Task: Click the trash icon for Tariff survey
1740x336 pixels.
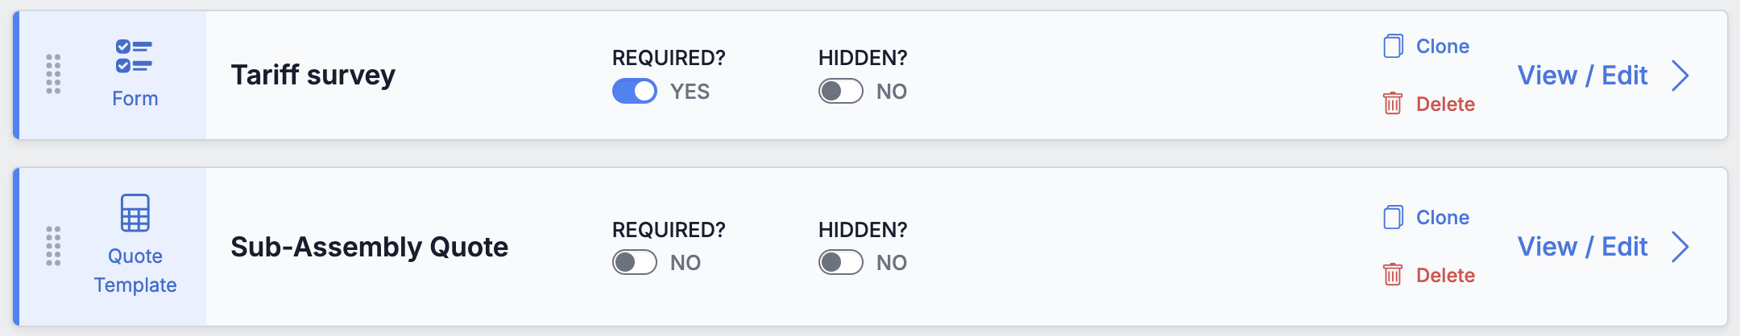Action: click(1393, 104)
